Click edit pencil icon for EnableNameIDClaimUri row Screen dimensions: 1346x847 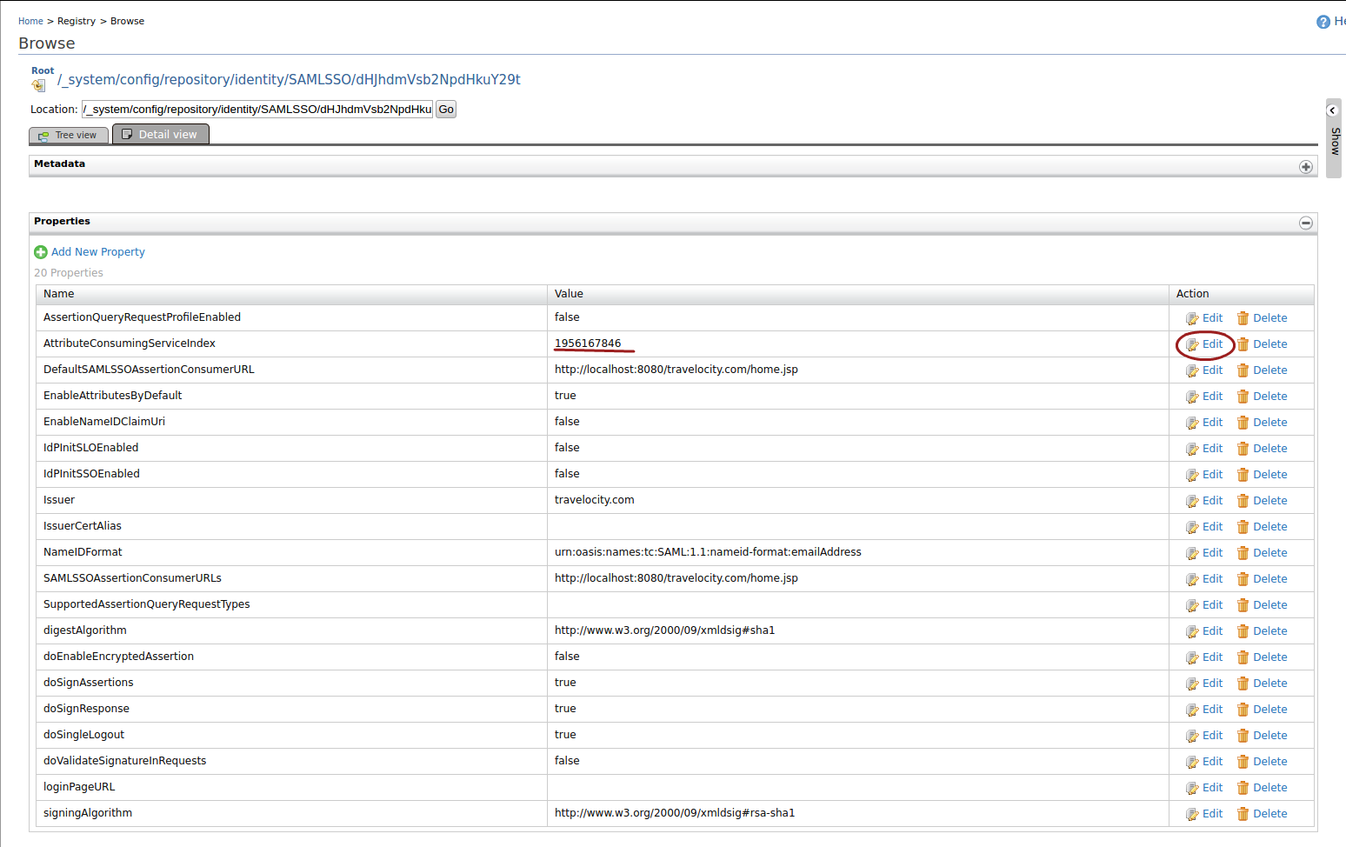coord(1192,423)
